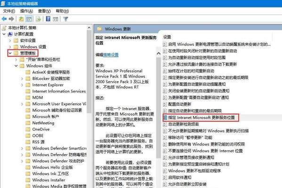Click the Up one level folder icon
This screenshot has height=188, width=282.
[21, 19]
